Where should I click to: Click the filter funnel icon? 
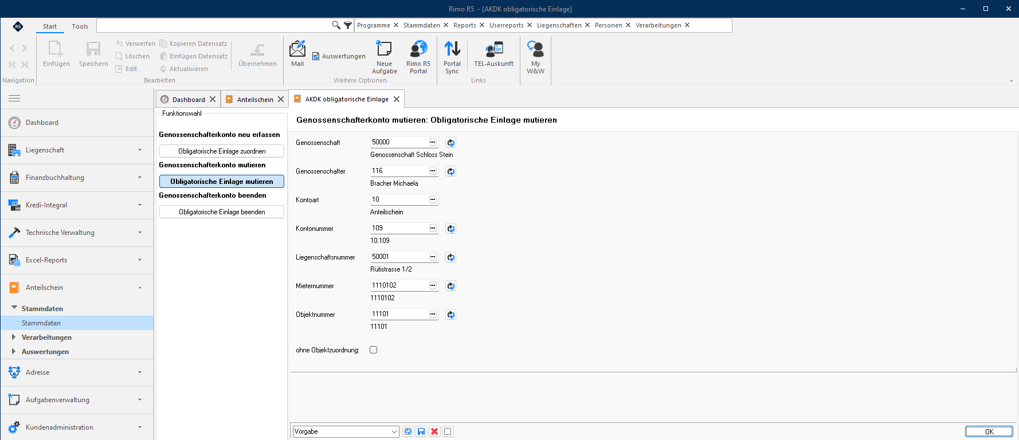[x=348, y=25]
